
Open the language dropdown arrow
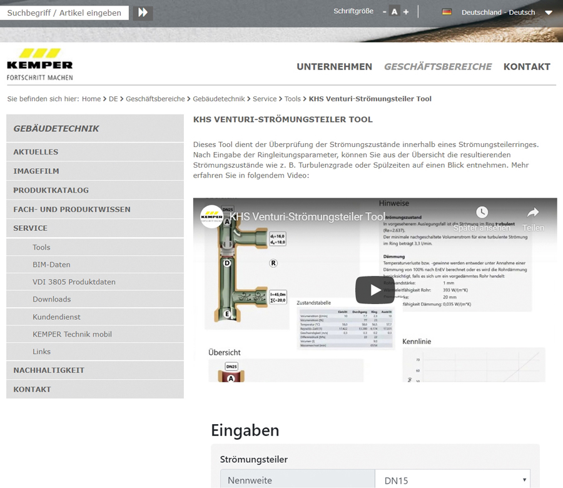[x=548, y=13]
